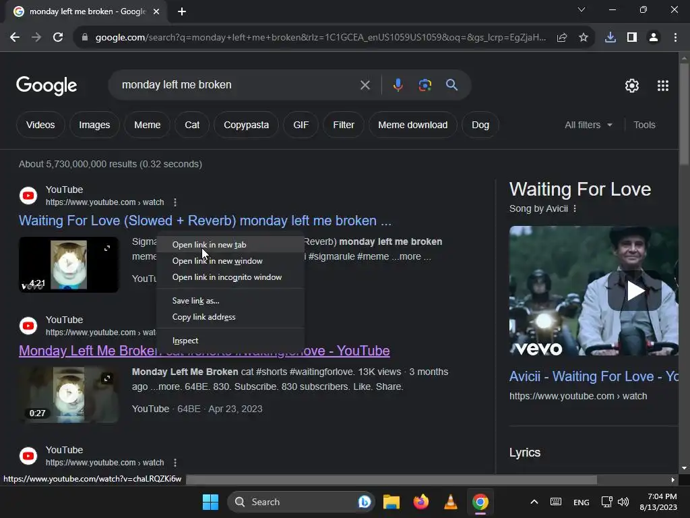Open Google quick settings gear
Image resolution: width=690 pixels, height=518 pixels.
[x=632, y=86]
